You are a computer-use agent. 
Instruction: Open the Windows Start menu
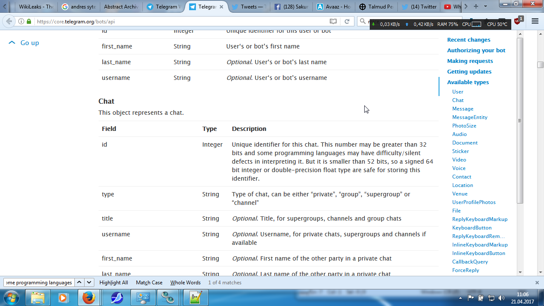coord(11,297)
